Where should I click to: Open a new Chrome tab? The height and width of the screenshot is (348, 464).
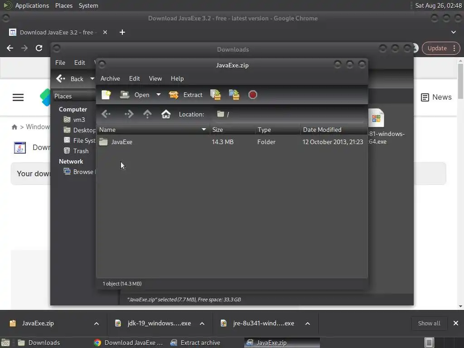click(x=122, y=32)
